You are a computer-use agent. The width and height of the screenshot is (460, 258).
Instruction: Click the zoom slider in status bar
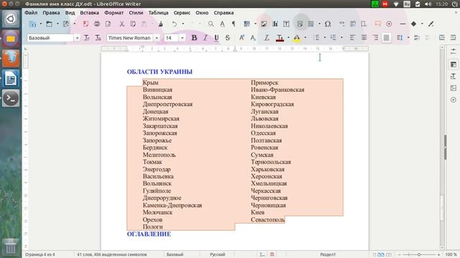click(418, 254)
